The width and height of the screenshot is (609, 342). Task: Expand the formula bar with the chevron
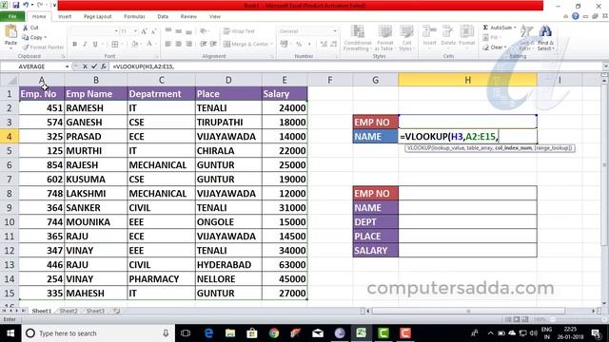click(605, 66)
